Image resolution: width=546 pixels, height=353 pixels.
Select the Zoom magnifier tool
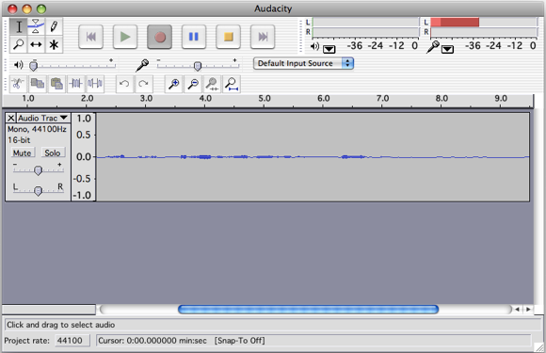(19, 44)
